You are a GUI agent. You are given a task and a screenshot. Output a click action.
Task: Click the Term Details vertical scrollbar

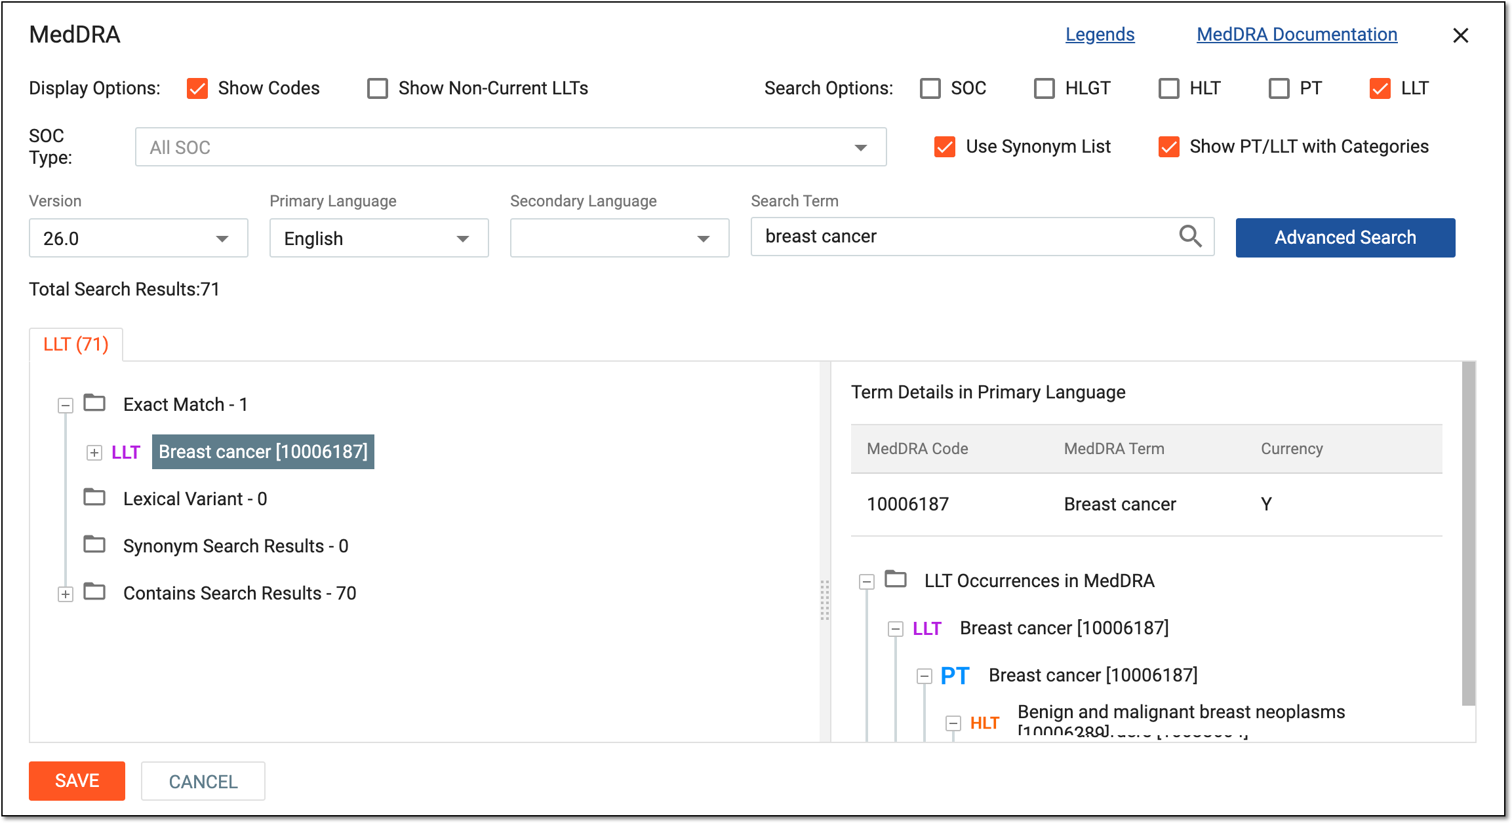pyautogui.click(x=1469, y=534)
